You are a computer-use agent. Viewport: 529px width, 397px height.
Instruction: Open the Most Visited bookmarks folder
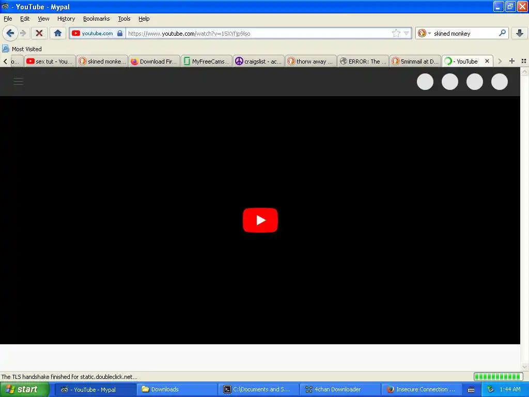[22, 49]
